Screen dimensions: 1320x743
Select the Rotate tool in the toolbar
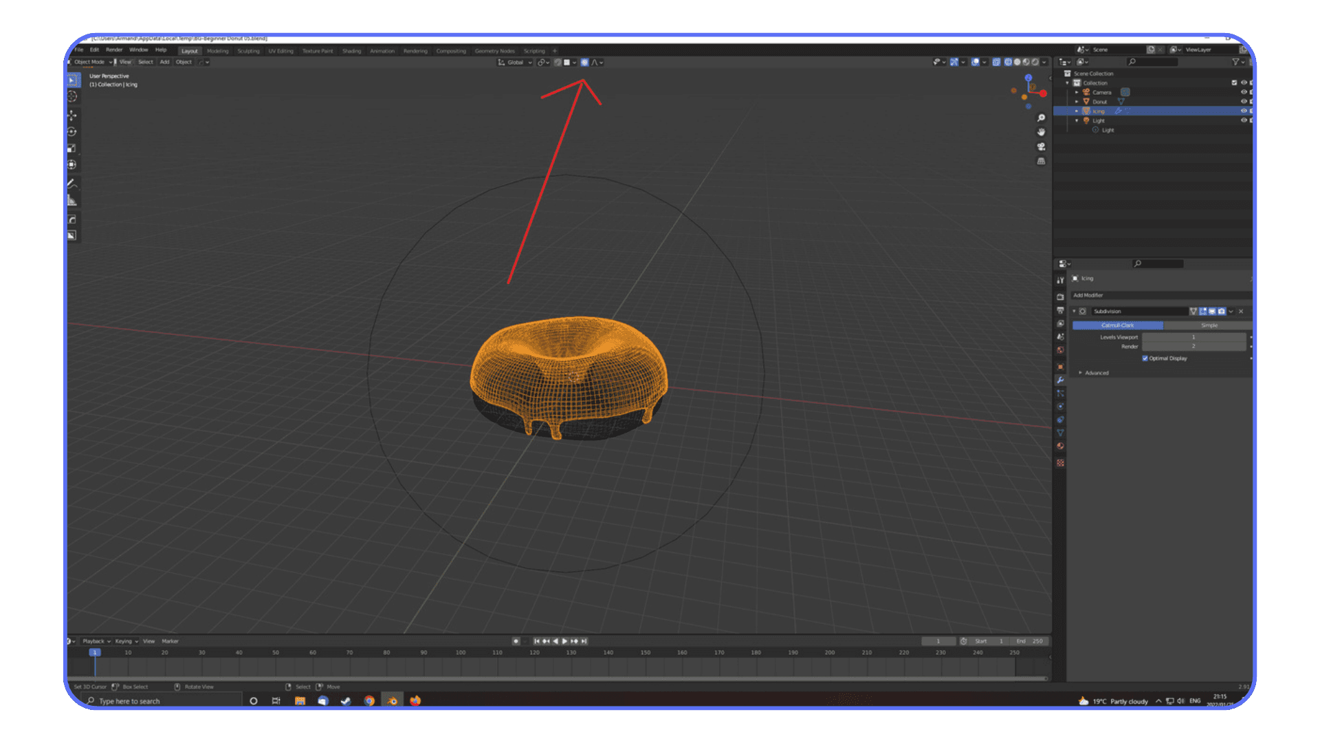[72, 131]
